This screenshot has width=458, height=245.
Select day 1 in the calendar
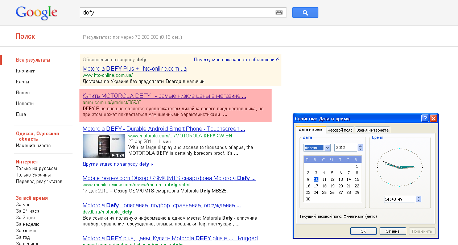(357, 166)
